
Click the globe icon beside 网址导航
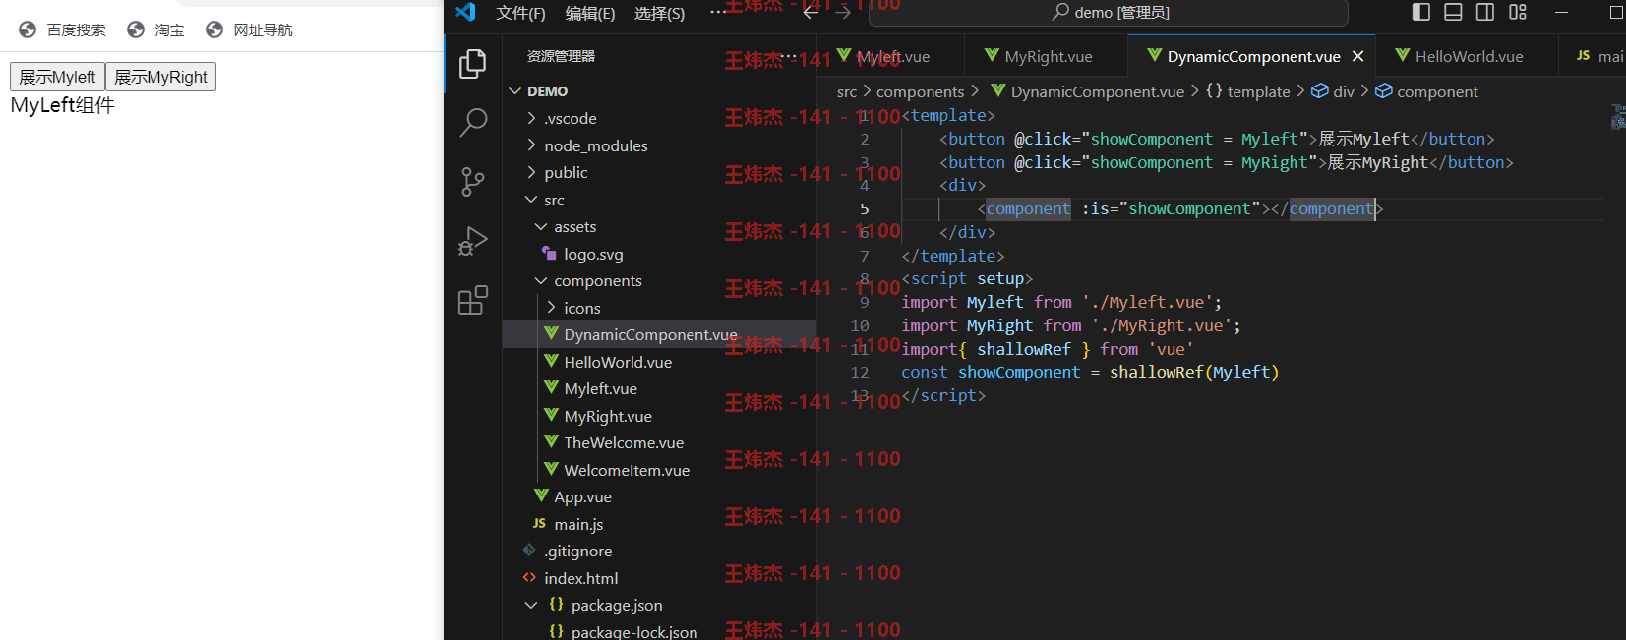click(214, 29)
